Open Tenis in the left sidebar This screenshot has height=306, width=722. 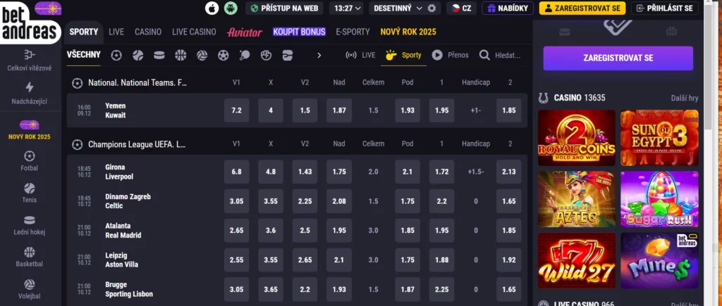pyautogui.click(x=30, y=193)
